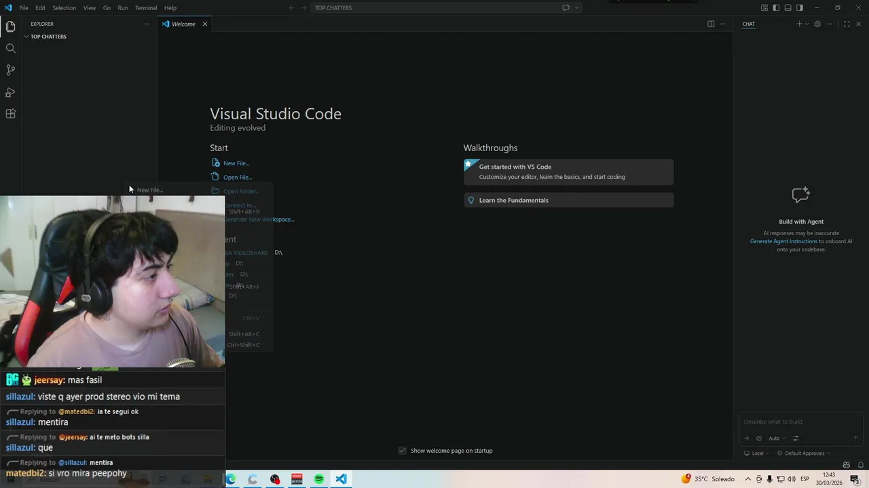Open Microsoft Edge from the taskbar

click(x=231, y=479)
